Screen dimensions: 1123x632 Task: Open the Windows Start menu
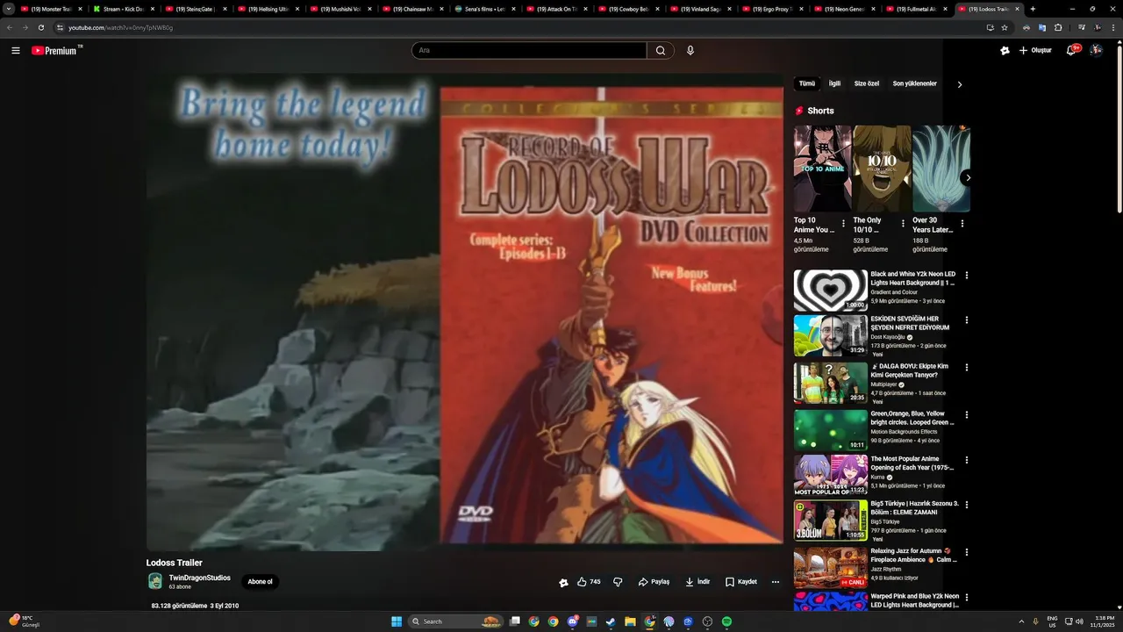(x=397, y=621)
